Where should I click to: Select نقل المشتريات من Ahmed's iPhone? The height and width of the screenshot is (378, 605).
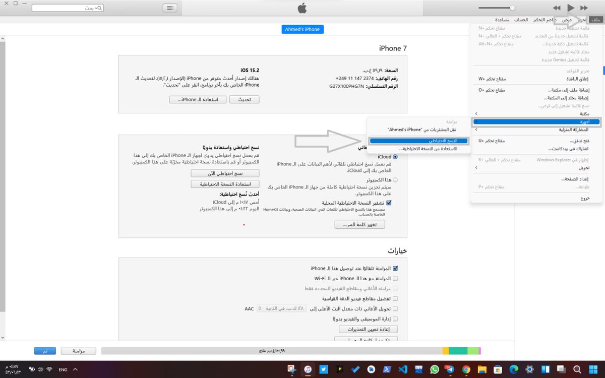[x=418, y=130]
